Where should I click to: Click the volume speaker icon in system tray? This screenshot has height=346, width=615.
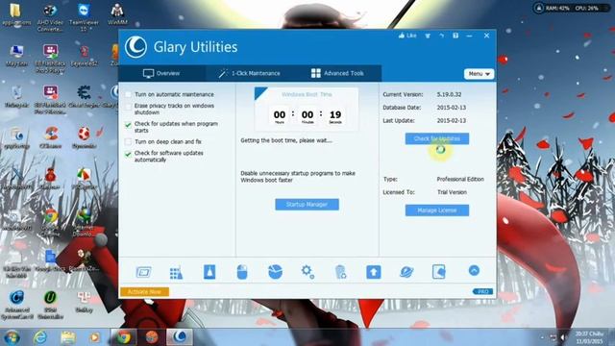(x=564, y=337)
